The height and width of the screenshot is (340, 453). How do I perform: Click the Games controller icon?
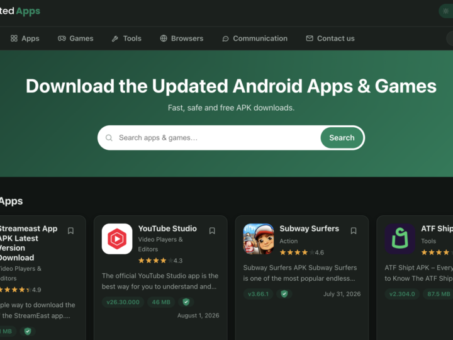(62, 38)
